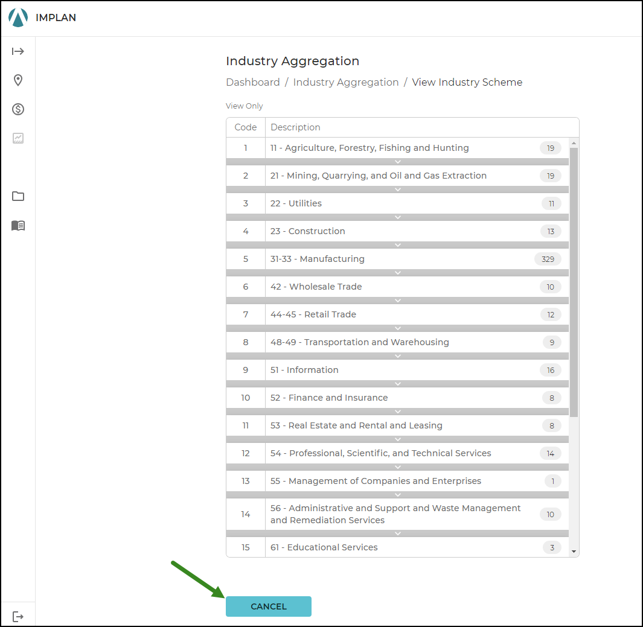
Task: Open the book Documentation icon
Action: pyautogui.click(x=18, y=225)
